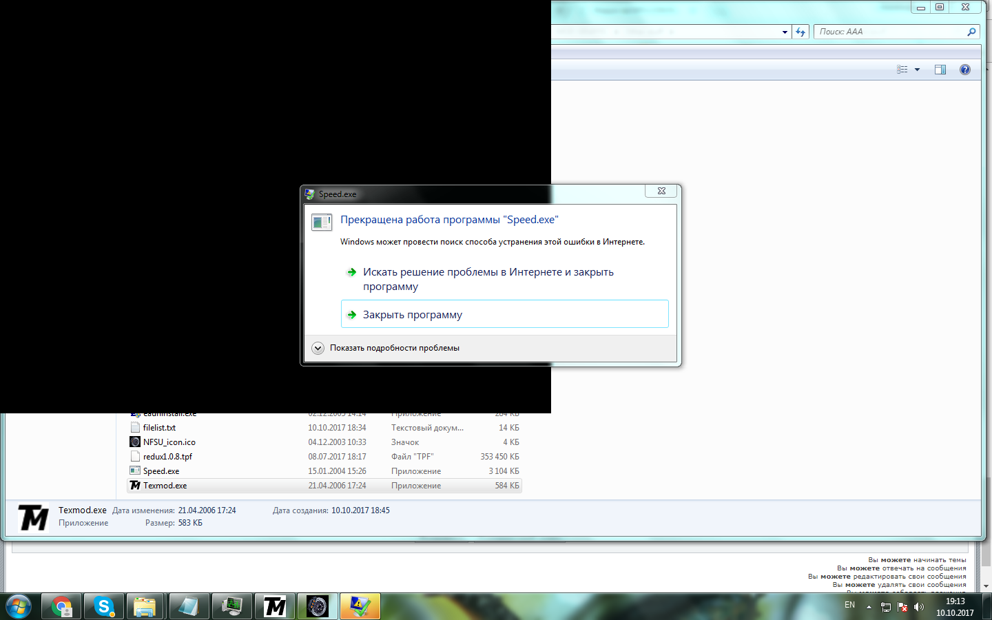Show hidden tray icons arrow
Screen dimensions: 992x620
click(x=869, y=607)
